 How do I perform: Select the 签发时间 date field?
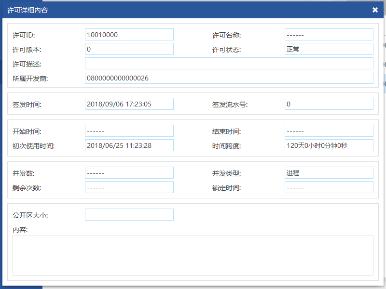pyautogui.click(x=129, y=104)
